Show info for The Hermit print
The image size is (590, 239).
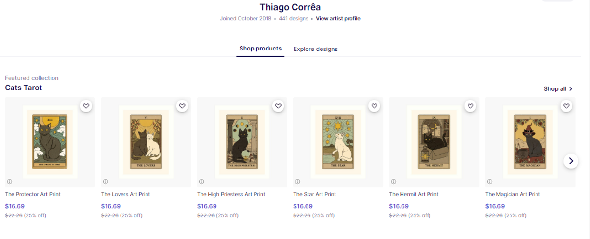(x=393, y=181)
